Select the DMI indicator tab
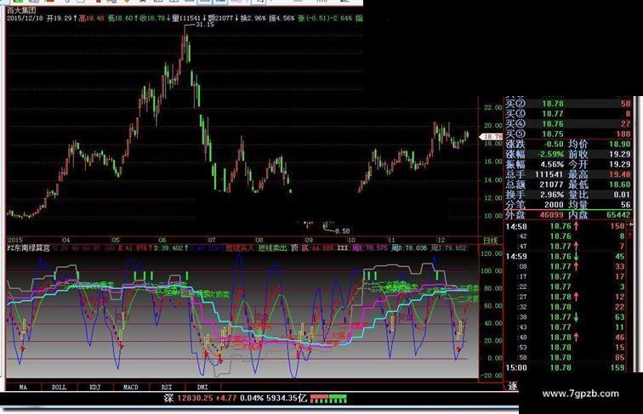The image size is (643, 414). tap(202, 387)
